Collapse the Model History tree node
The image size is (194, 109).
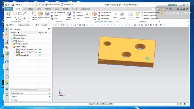[12, 47]
